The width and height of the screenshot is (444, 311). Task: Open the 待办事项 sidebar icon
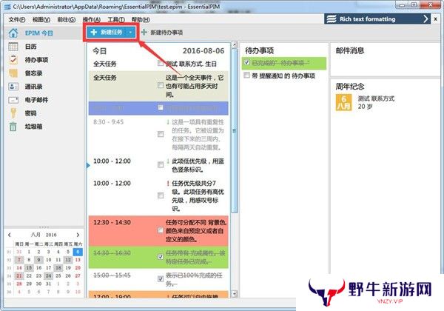13,60
